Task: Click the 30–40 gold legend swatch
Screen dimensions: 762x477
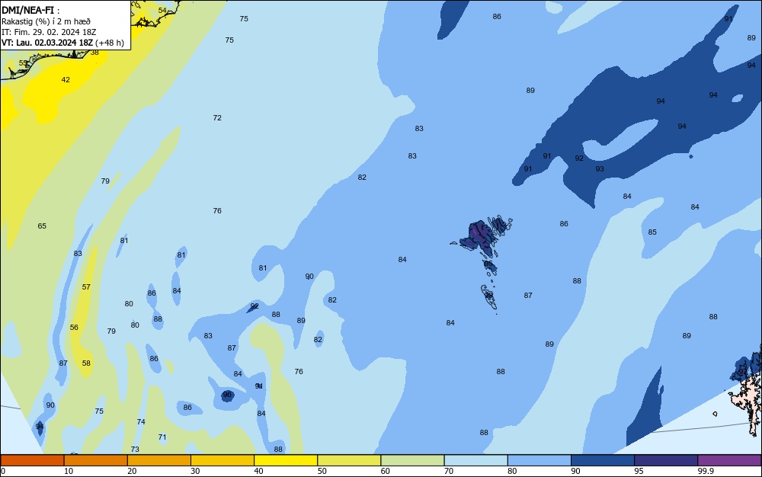Action: [x=223, y=460]
